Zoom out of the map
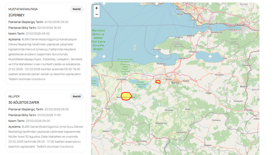 (x=97, y=14)
